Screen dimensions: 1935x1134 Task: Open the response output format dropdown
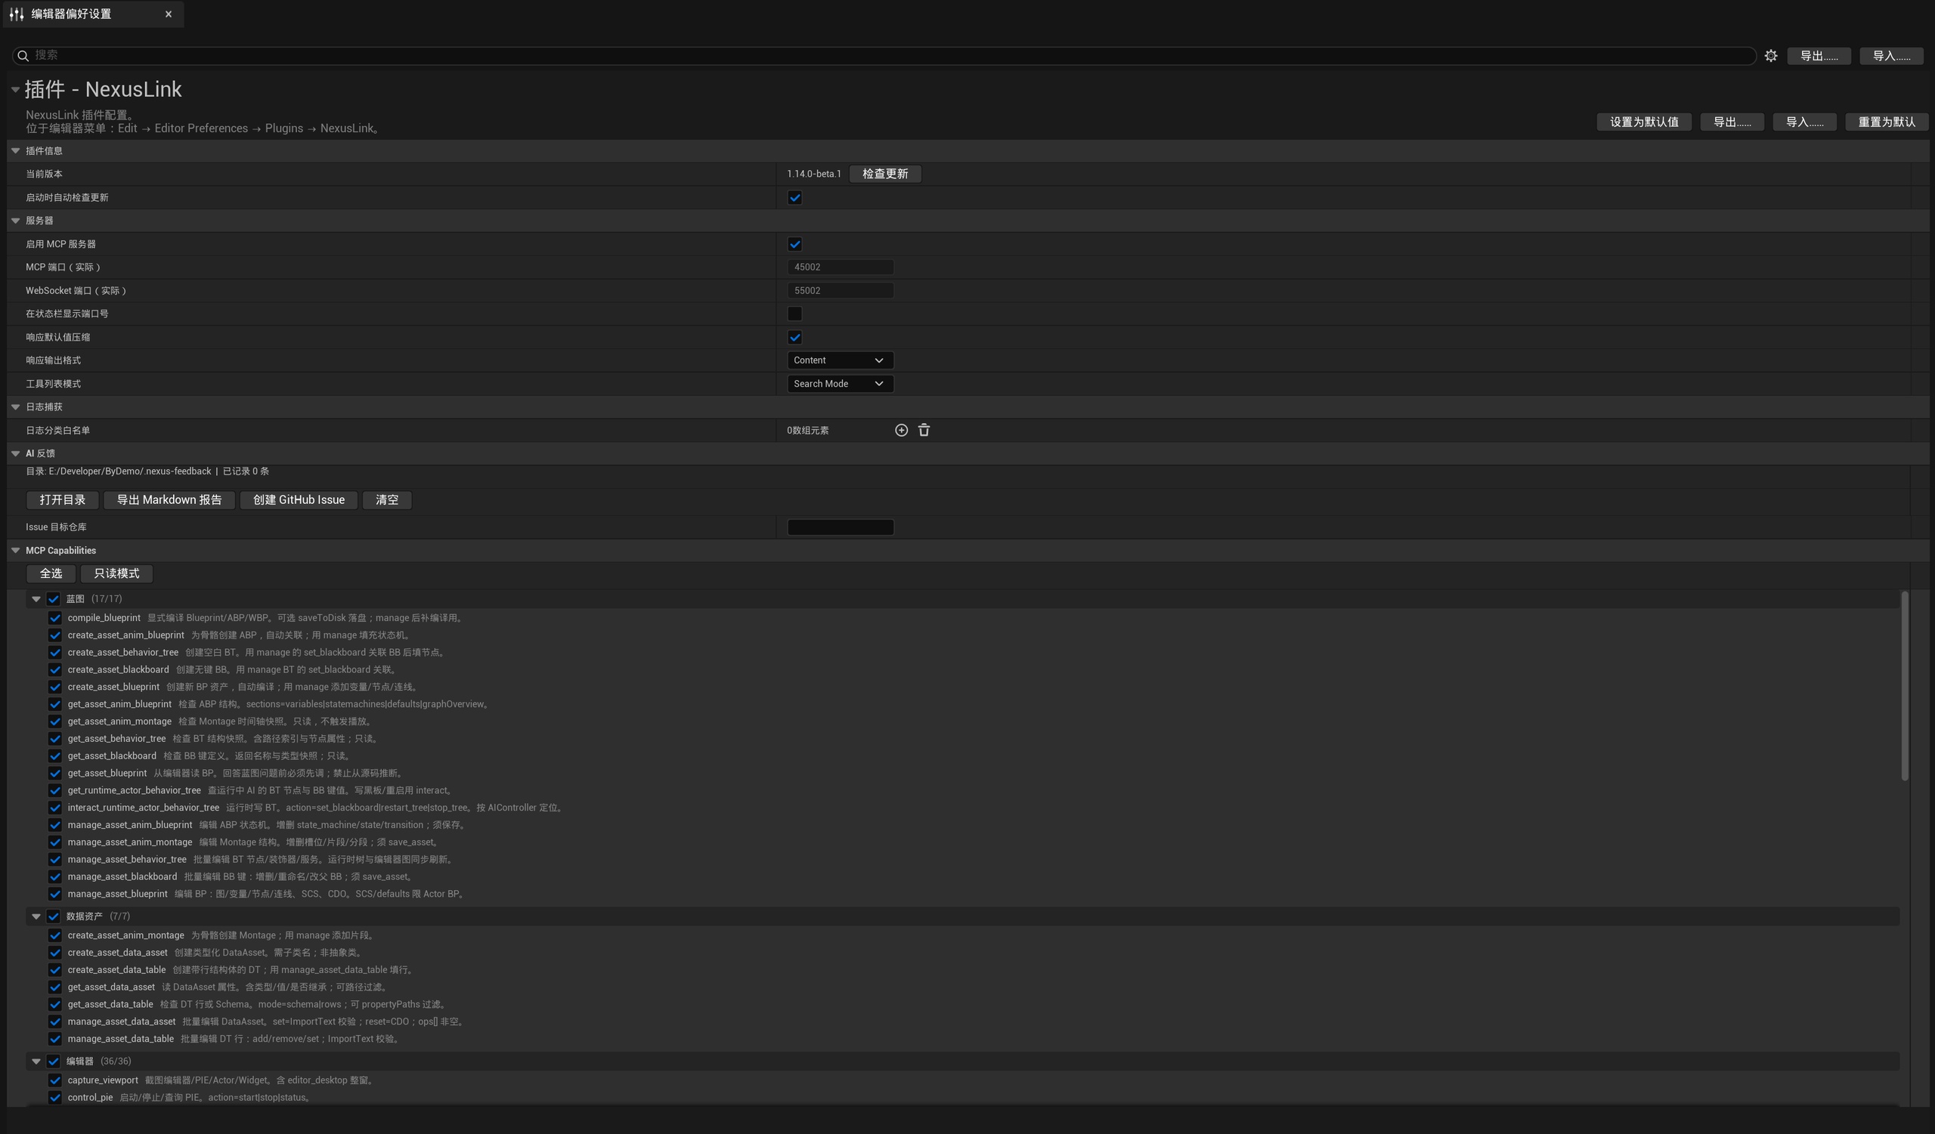point(840,360)
